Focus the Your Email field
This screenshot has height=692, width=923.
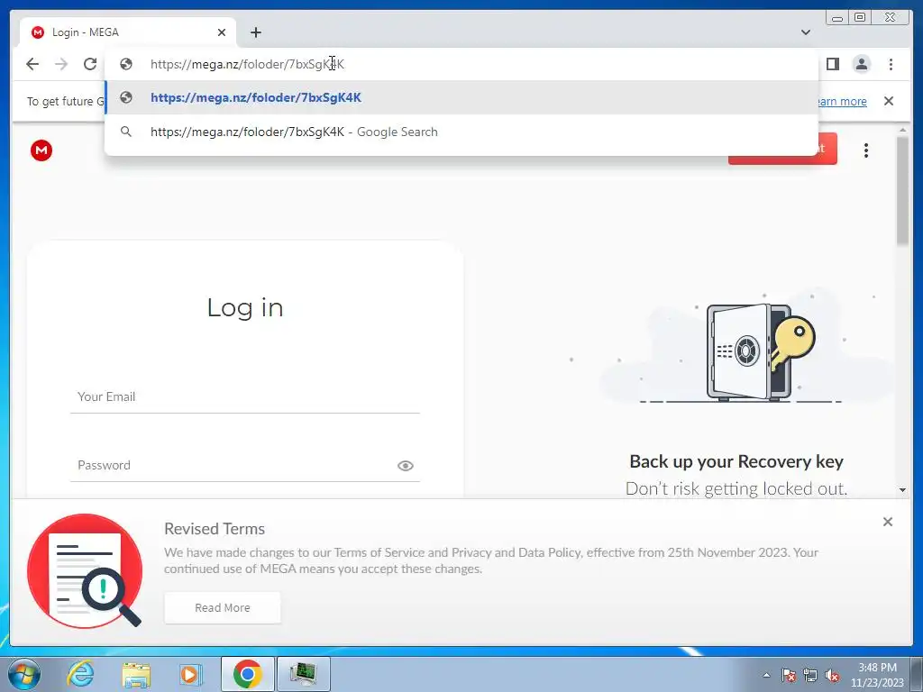(245, 397)
